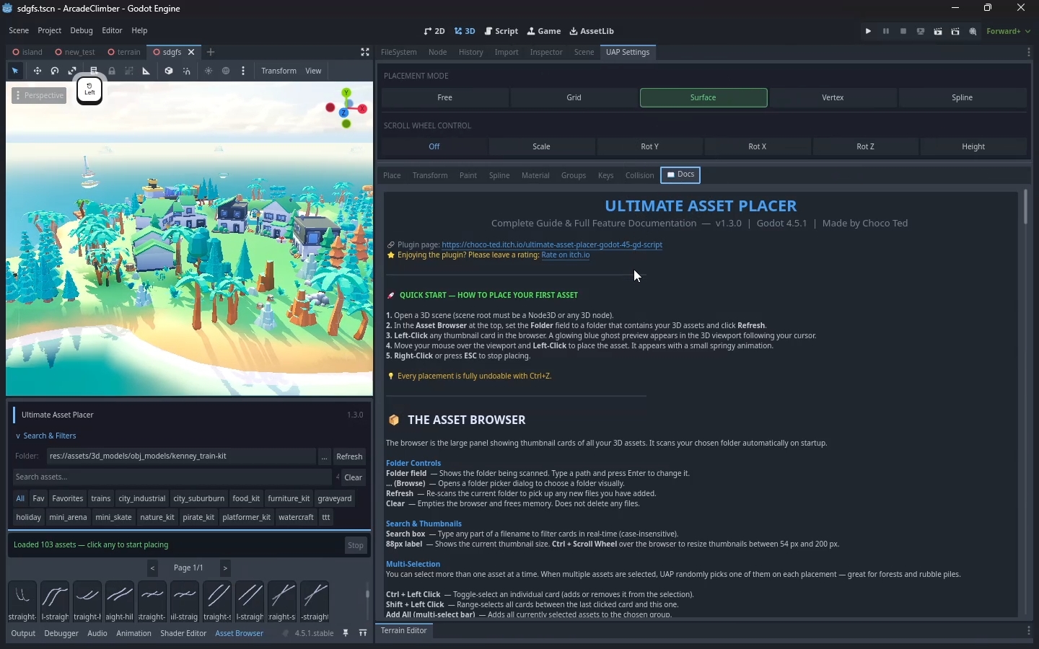The image size is (1039, 649).
Task: Click the pause running project icon
Action: click(887, 32)
